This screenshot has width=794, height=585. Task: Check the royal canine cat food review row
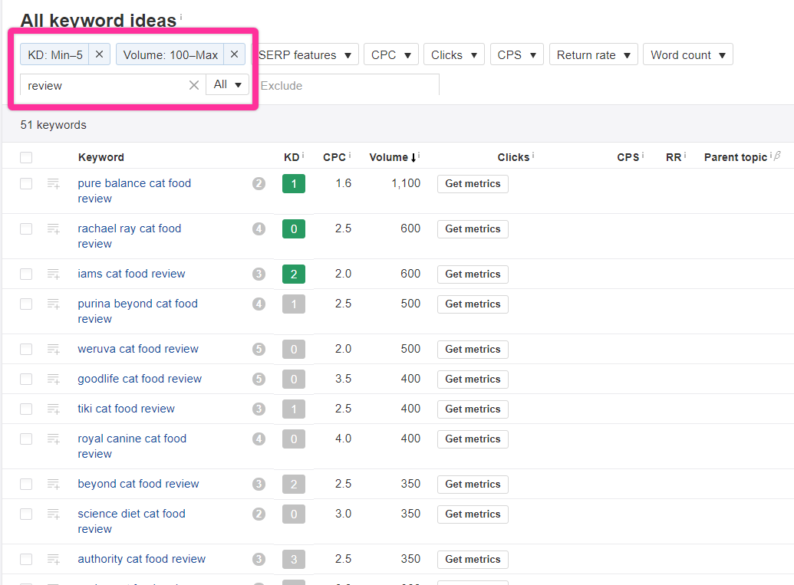pyautogui.click(x=26, y=439)
